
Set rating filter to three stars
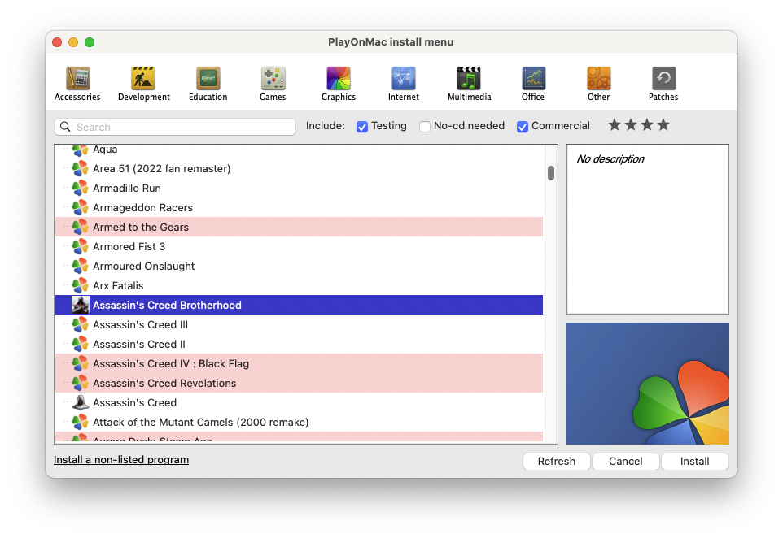tap(647, 124)
